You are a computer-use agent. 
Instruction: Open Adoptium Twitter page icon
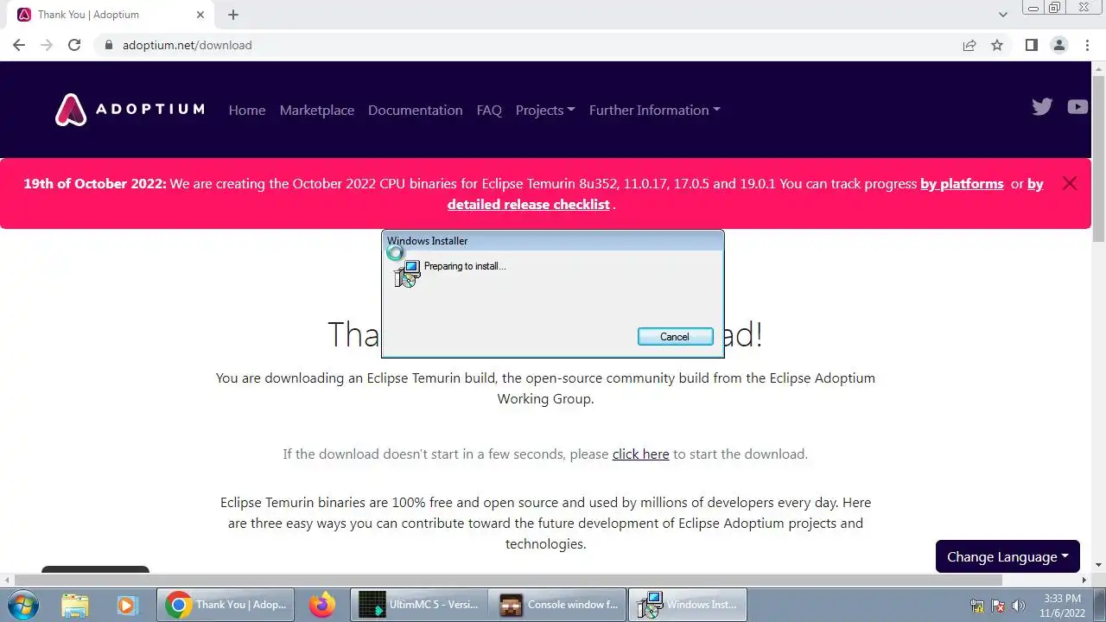(1042, 106)
